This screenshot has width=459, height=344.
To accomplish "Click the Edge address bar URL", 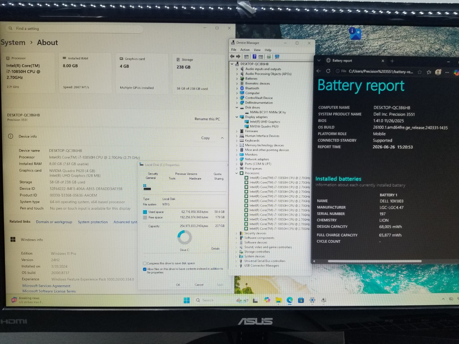I will pyautogui.click(x=381, y=72).
